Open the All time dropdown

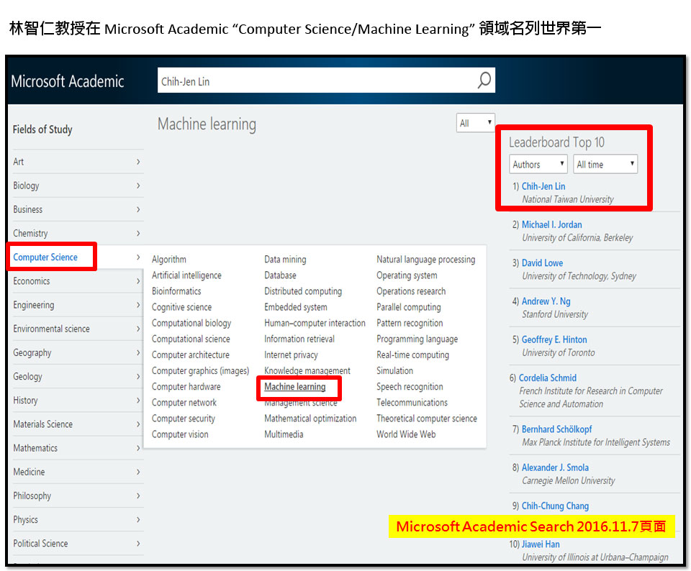[605, 164]
